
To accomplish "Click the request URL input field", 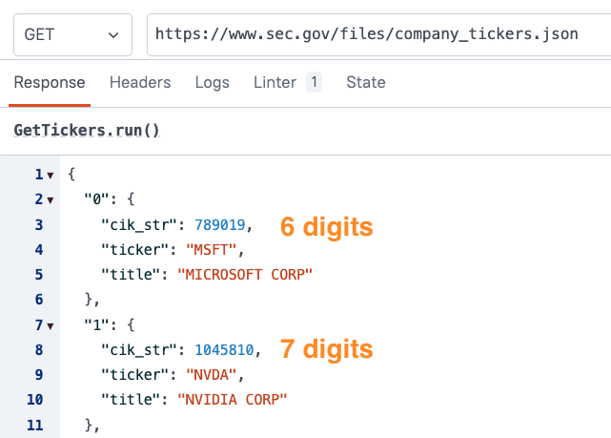I will pos(377,34).
